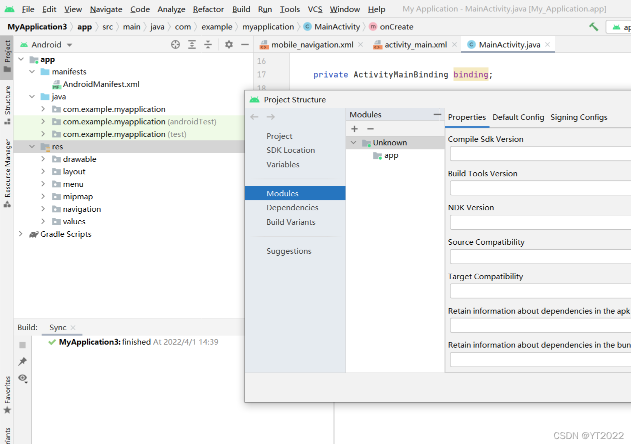Close the activity_main.xml editor tab
631x444 pixels.
click(454, 44)
